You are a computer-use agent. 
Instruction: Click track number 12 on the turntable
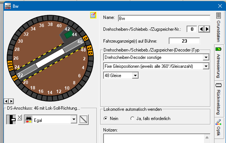pos(59,92)
